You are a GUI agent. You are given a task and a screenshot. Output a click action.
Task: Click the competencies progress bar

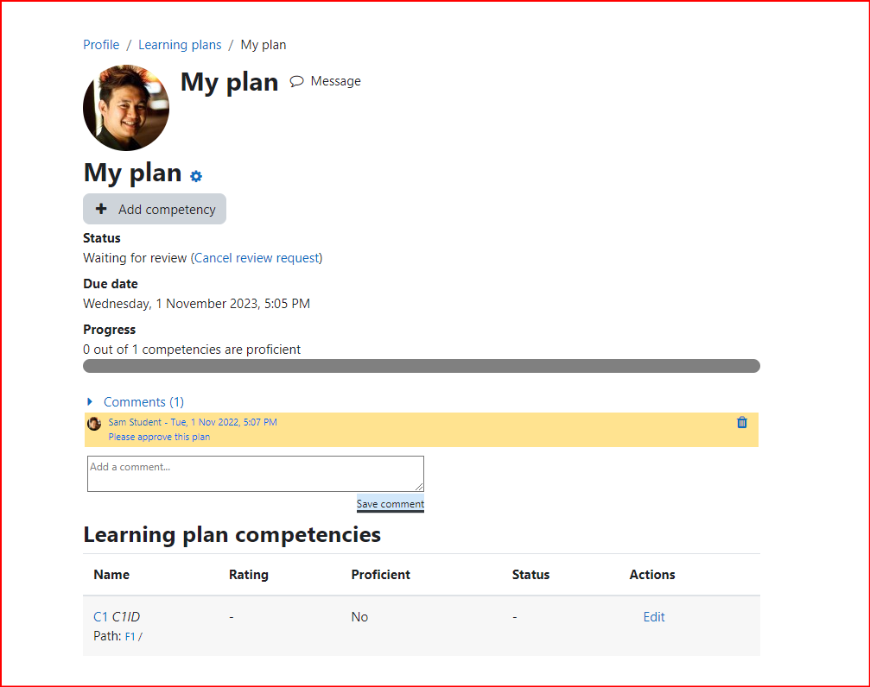(x=421, y=366)
